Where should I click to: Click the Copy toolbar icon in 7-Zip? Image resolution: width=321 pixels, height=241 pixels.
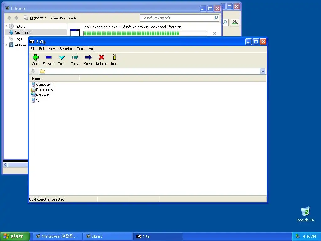tap(75, 60)
